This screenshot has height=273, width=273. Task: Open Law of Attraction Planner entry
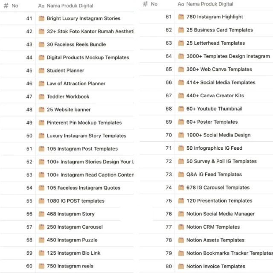pyautogui.click(x=76, y=84)
